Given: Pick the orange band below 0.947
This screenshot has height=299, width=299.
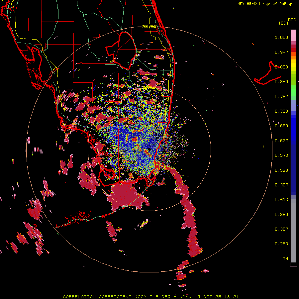Looking at the screenshot, I should (x=293, y=57).
